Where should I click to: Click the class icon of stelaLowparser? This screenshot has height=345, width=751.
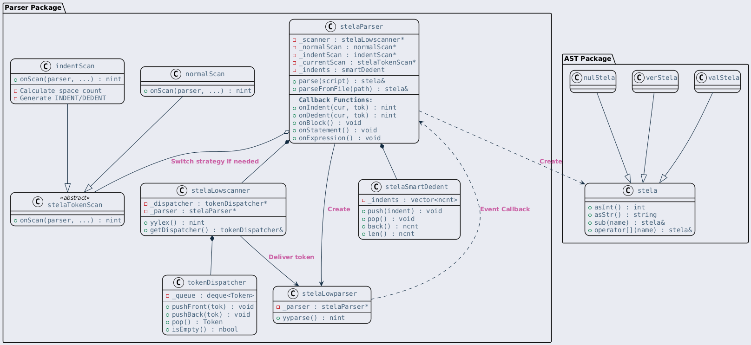(x=293, y=293)
